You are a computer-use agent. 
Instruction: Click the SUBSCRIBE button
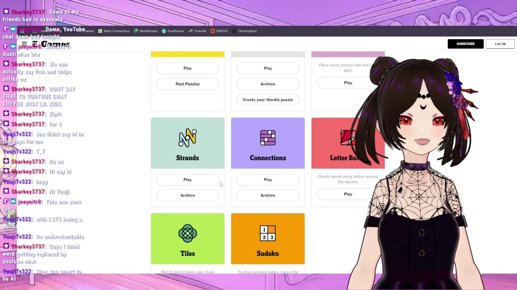[x=466, y=44]
